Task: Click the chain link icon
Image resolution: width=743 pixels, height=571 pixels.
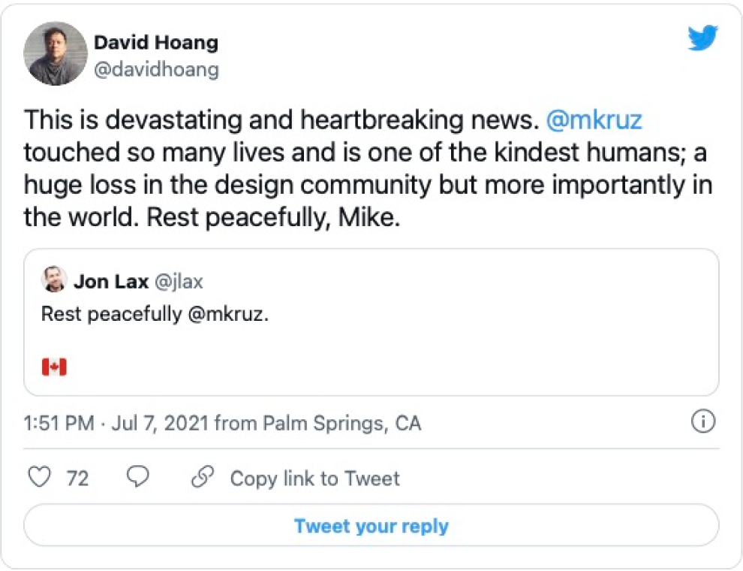Action: pyautogui.click(x=202, y=478)
